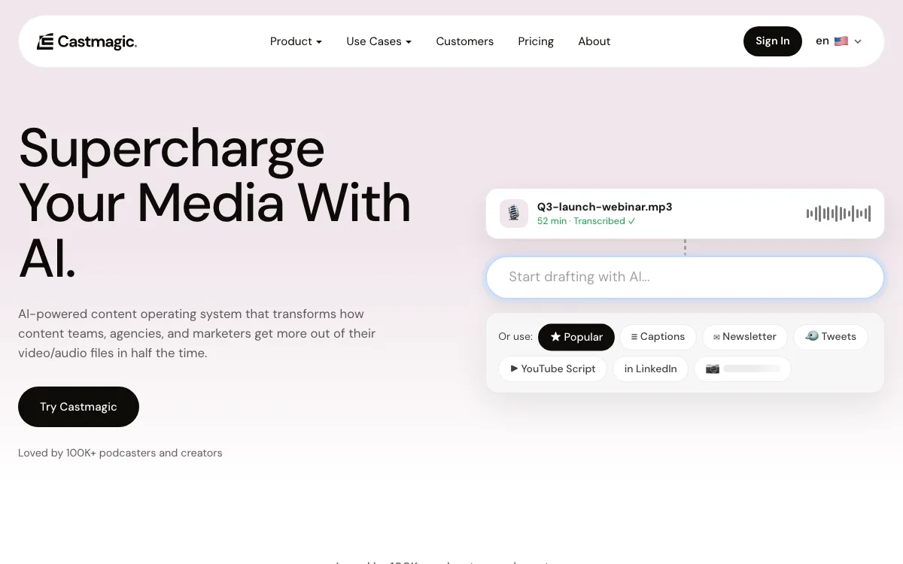Select the LinkedIn chip
The width and height of the screenshot is (903, 564).
(651, 369)
